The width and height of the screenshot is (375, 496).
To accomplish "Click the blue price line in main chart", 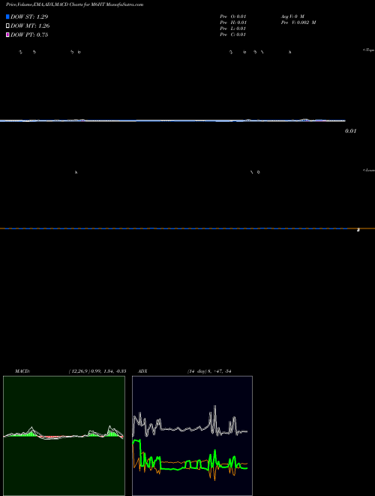I will pyautogui.click(x=172, y=120).
